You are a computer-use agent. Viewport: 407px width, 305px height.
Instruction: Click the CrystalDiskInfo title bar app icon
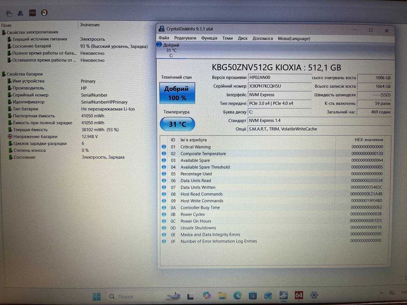(162, 28)
